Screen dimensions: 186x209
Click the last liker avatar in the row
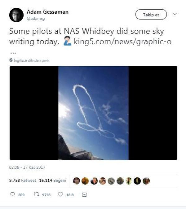[146, 181]
